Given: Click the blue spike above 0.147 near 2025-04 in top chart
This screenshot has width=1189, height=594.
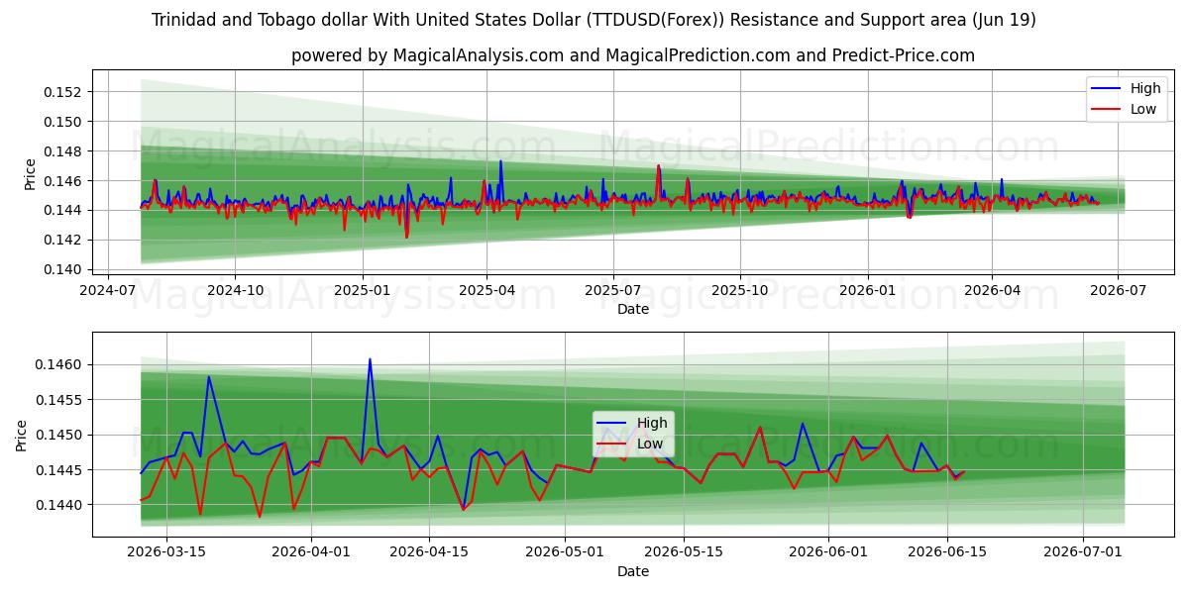Looking at the screenshot, I should (x=500, y=161).
